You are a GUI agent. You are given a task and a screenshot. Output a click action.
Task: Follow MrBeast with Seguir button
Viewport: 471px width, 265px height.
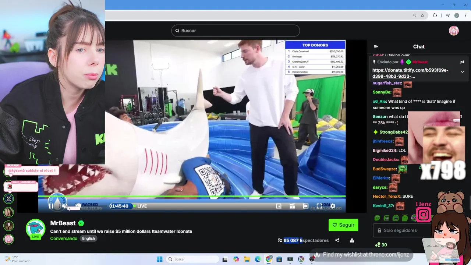343,225
